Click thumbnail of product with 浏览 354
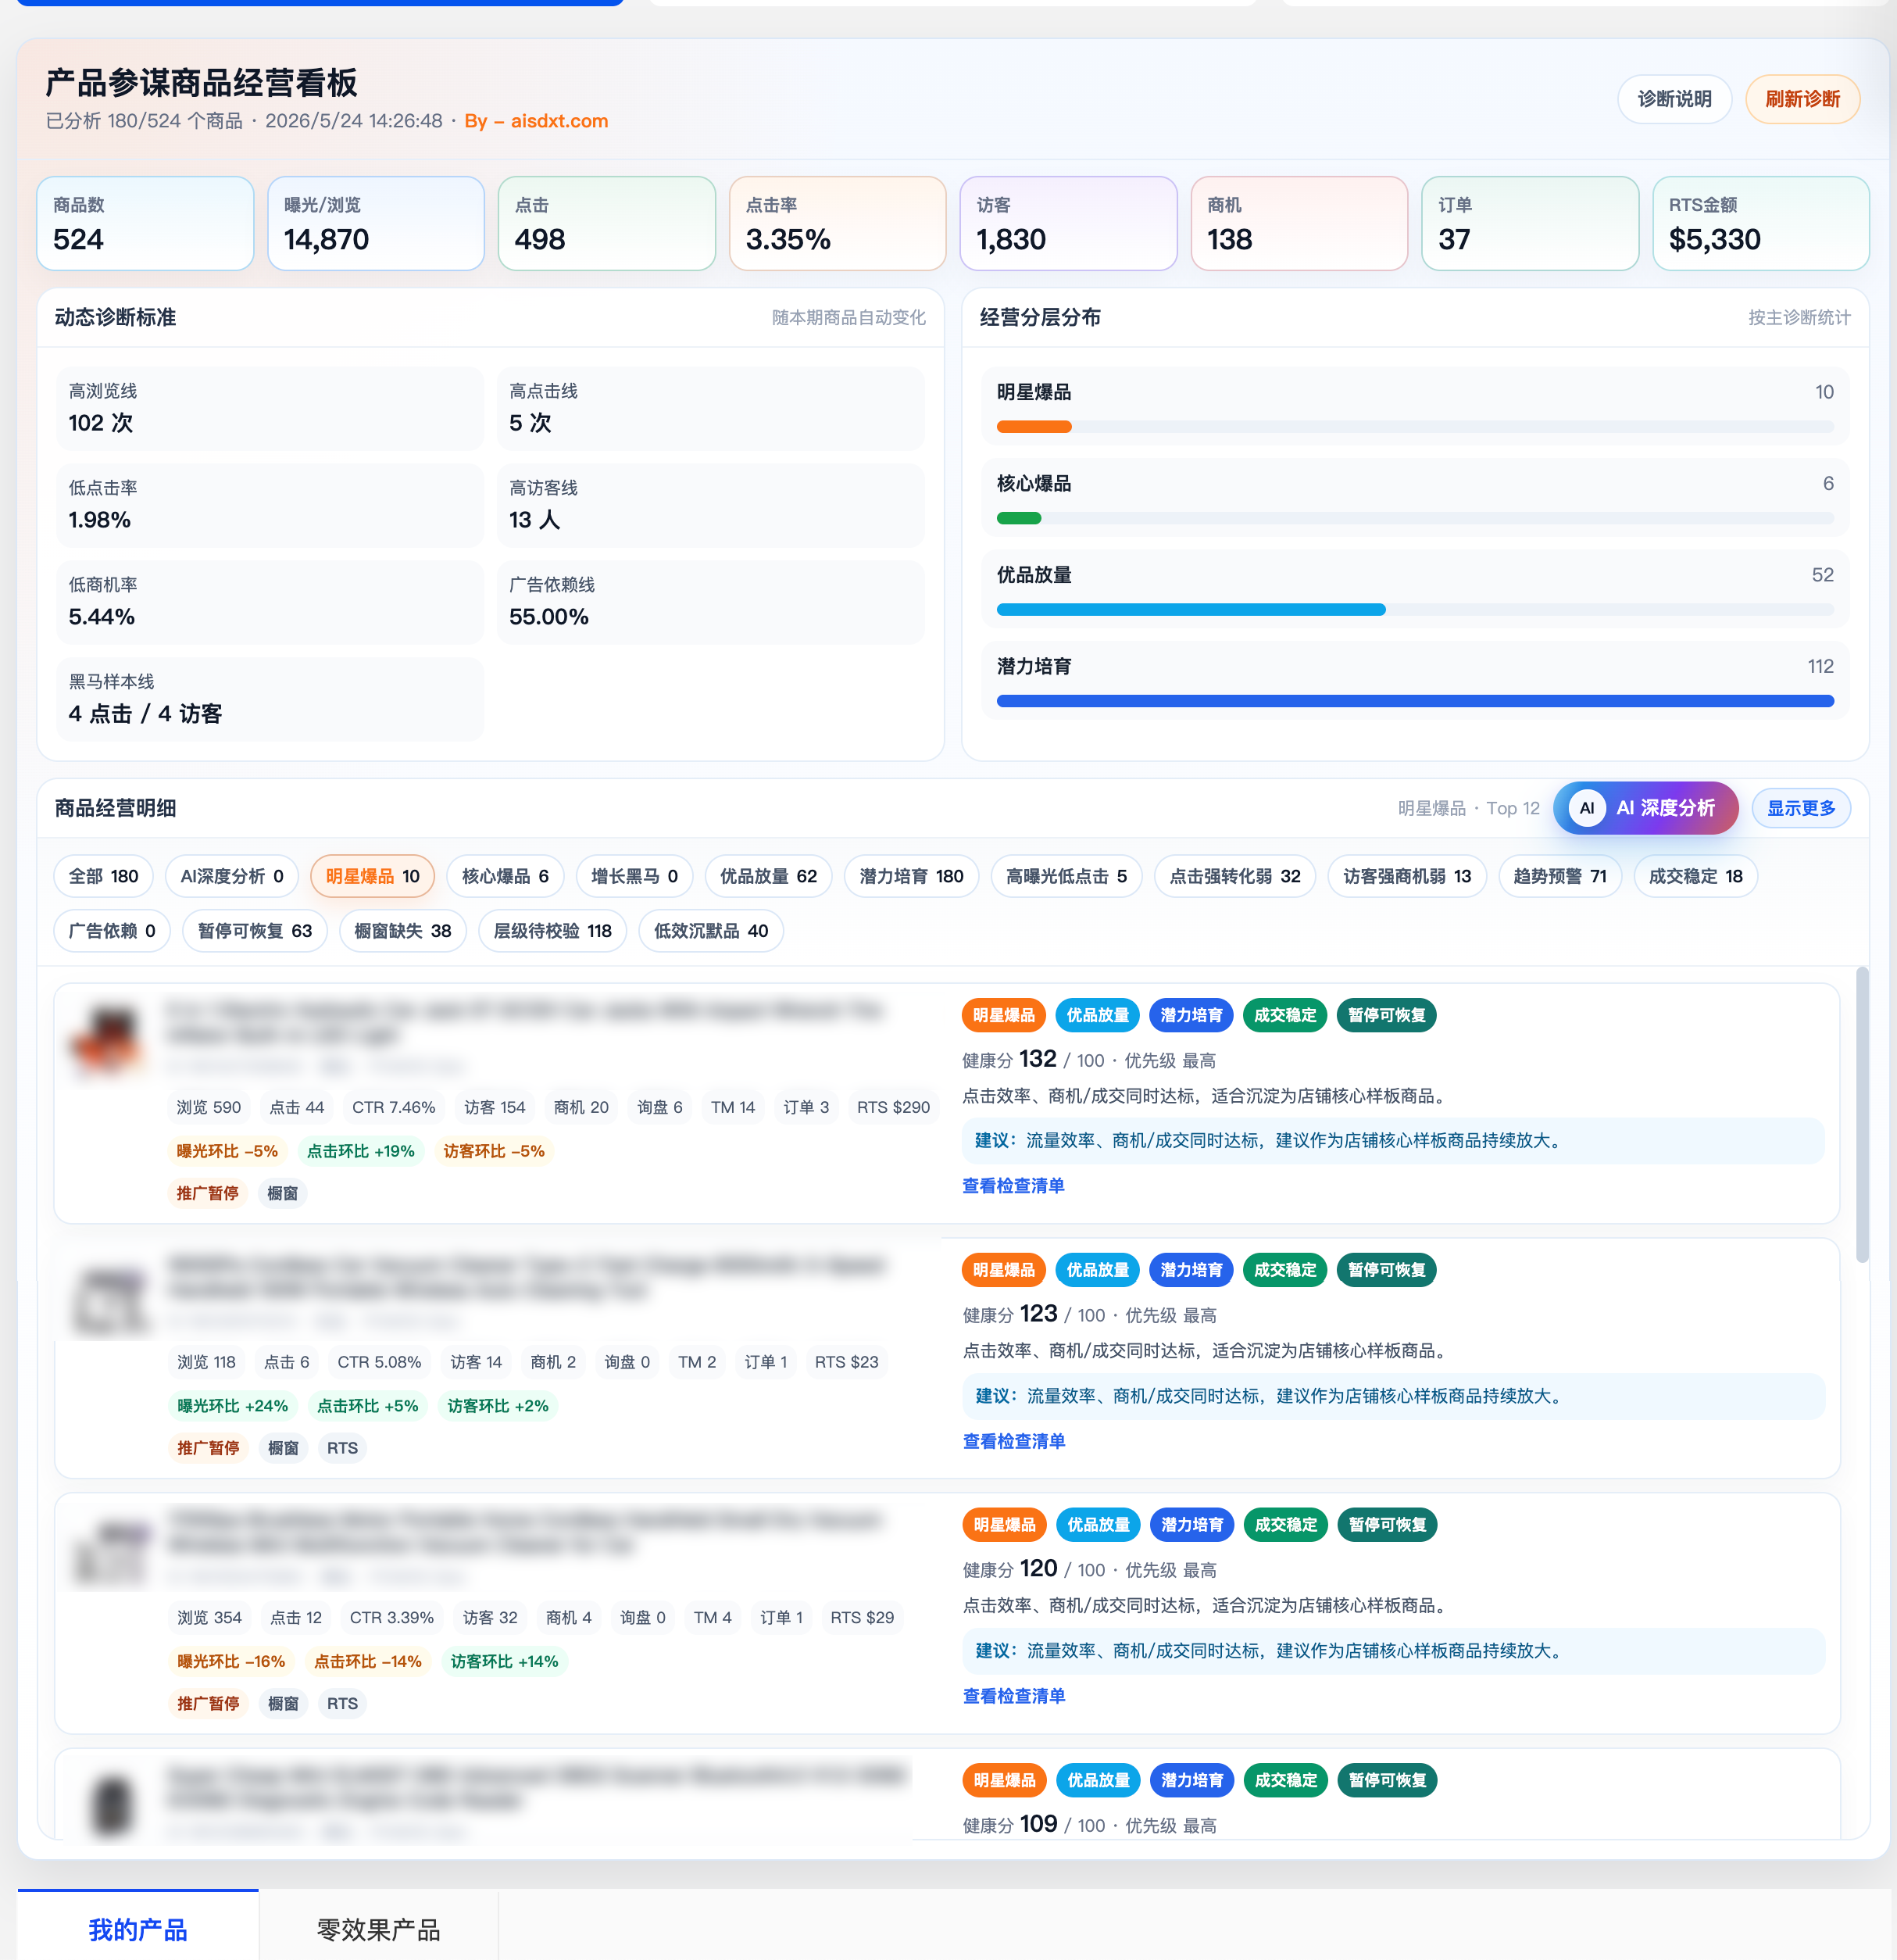 coord(112,1553)
